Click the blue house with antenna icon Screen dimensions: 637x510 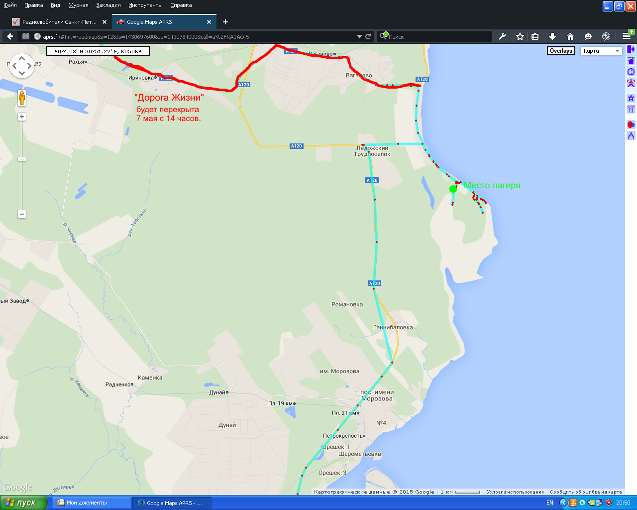[x=631, y=61]
